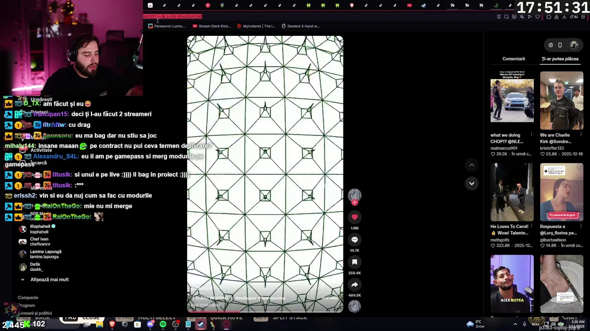Click the pin icon in address bar
590x331 pixels.
[499, 17]
